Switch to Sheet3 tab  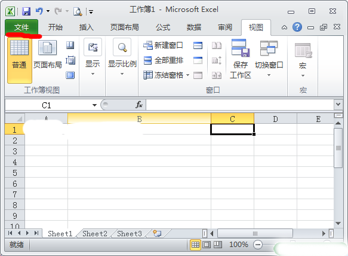[130, 234]
